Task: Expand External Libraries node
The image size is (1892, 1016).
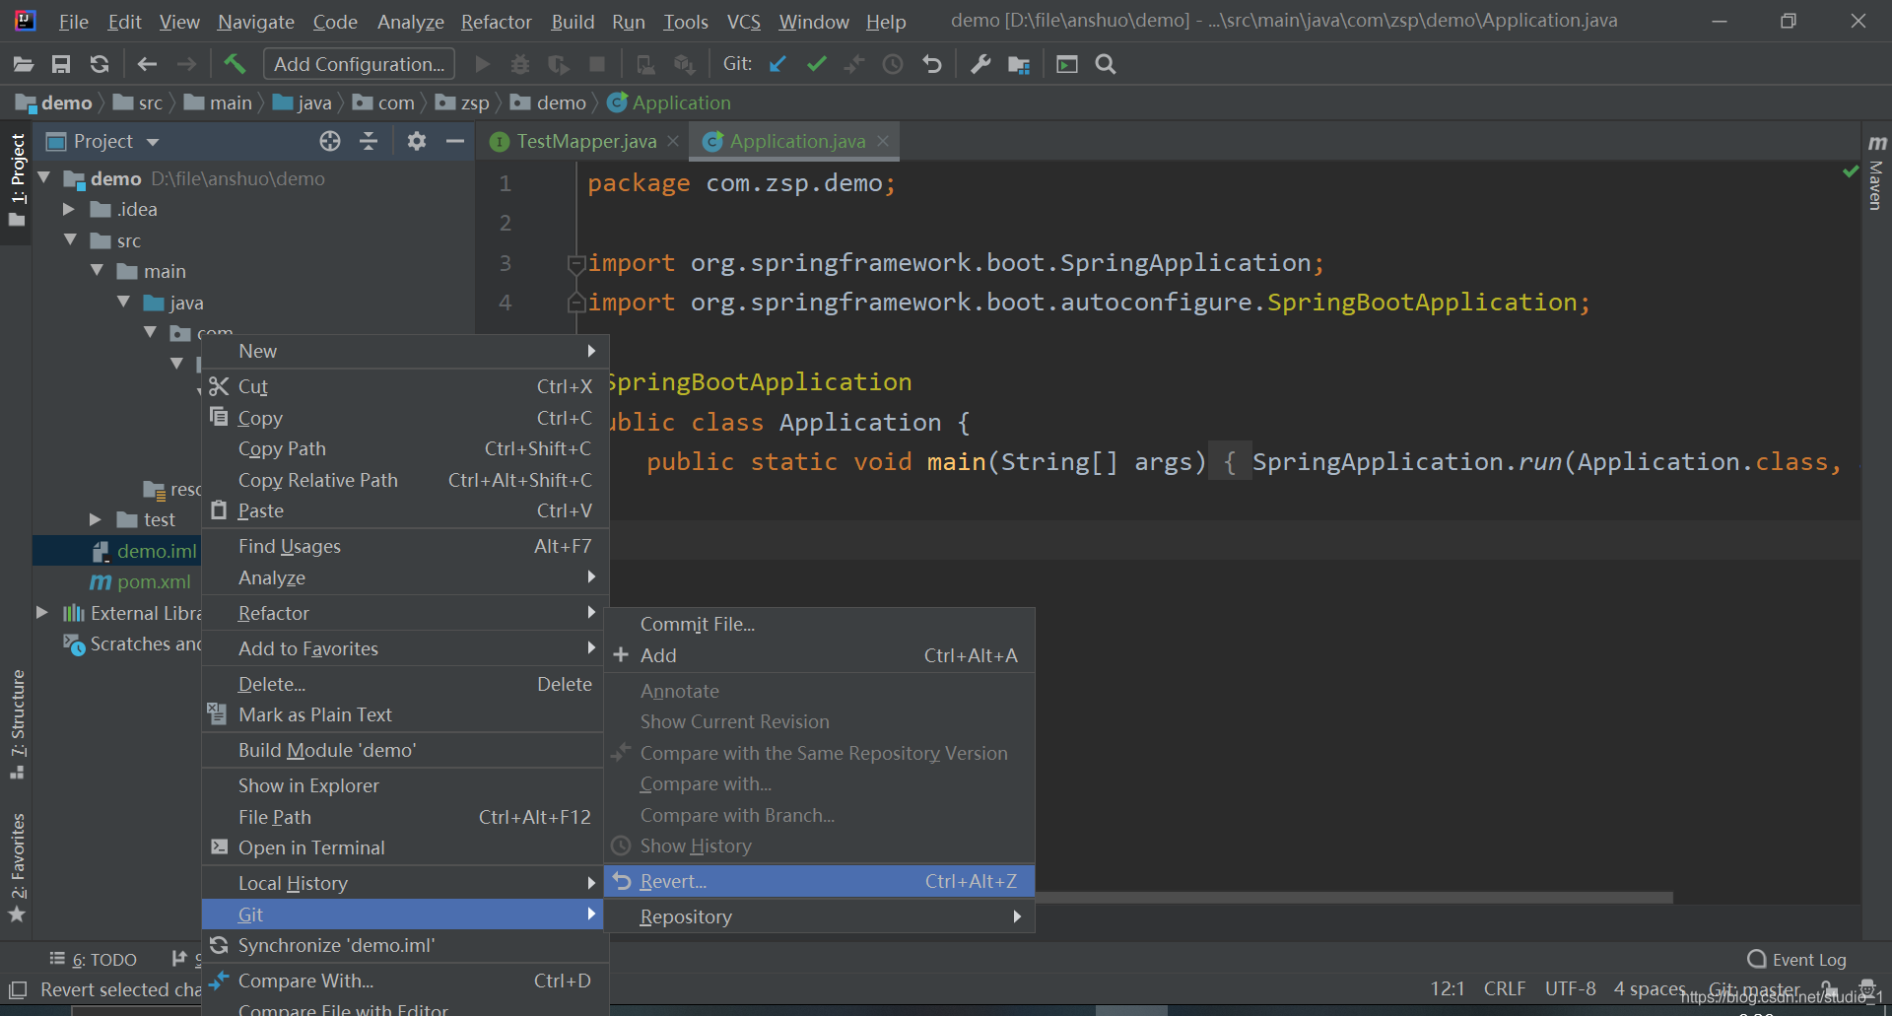Action: 42,613
